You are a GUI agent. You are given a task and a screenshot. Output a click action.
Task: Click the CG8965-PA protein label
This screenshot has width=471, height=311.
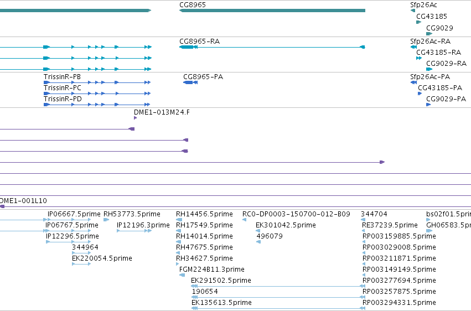[203, 77]
